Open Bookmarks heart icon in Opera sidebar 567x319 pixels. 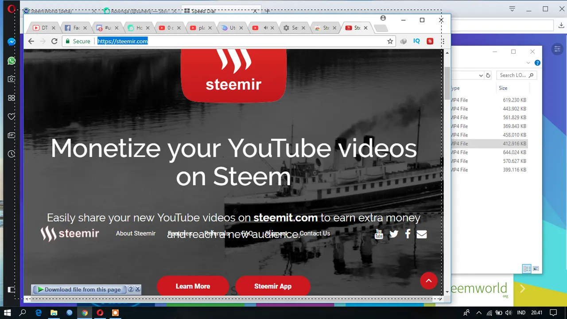tap(12, 117)
